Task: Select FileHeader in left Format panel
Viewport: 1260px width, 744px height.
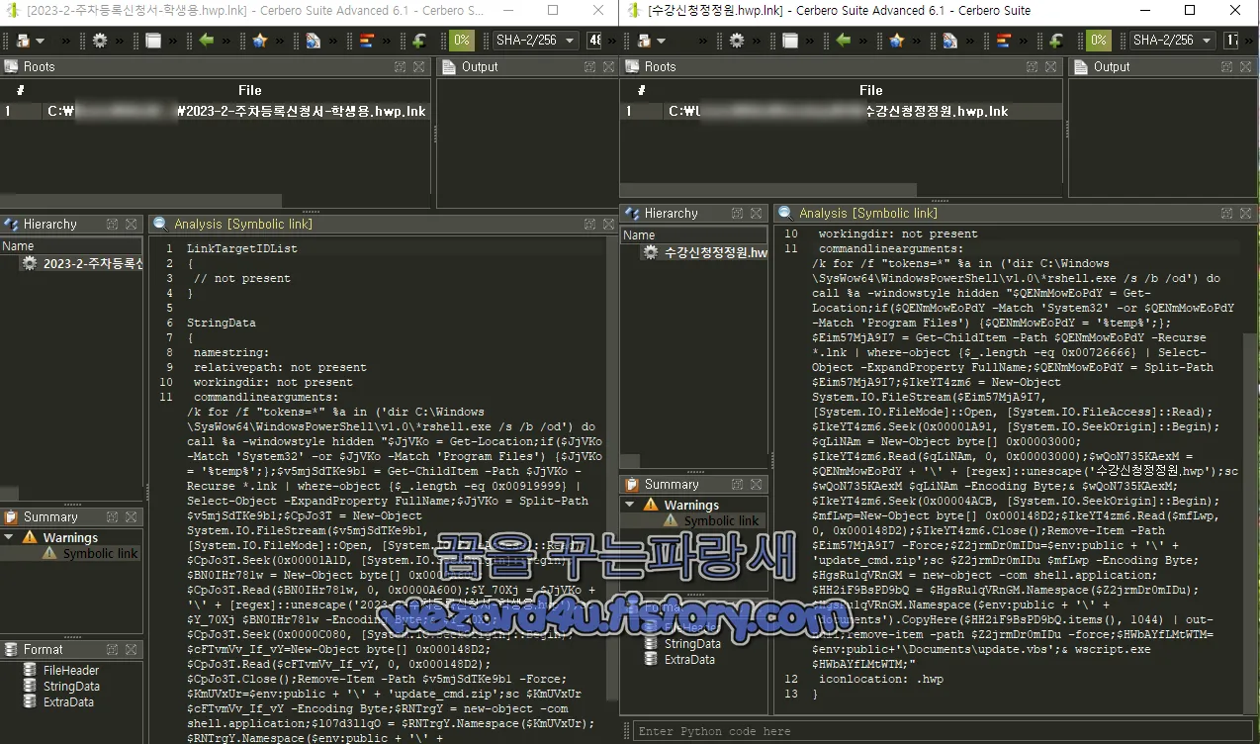Action: [71, 670]
